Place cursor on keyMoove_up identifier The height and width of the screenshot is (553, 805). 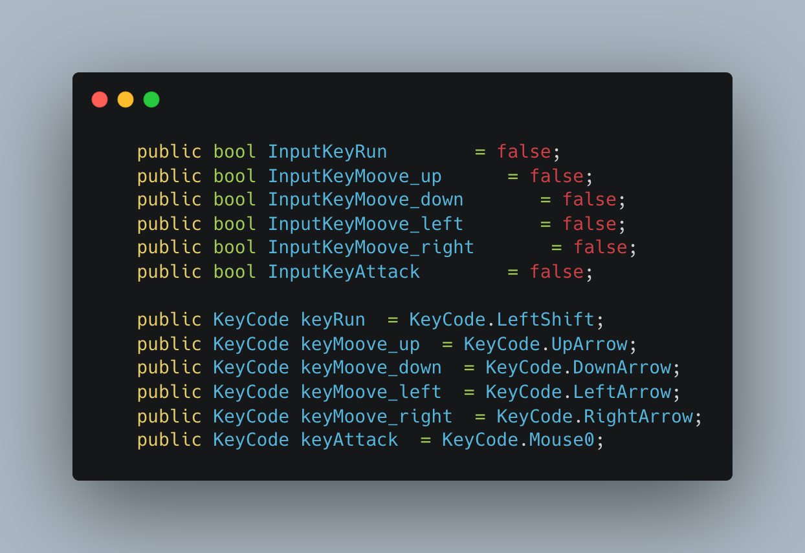(360, 344)
